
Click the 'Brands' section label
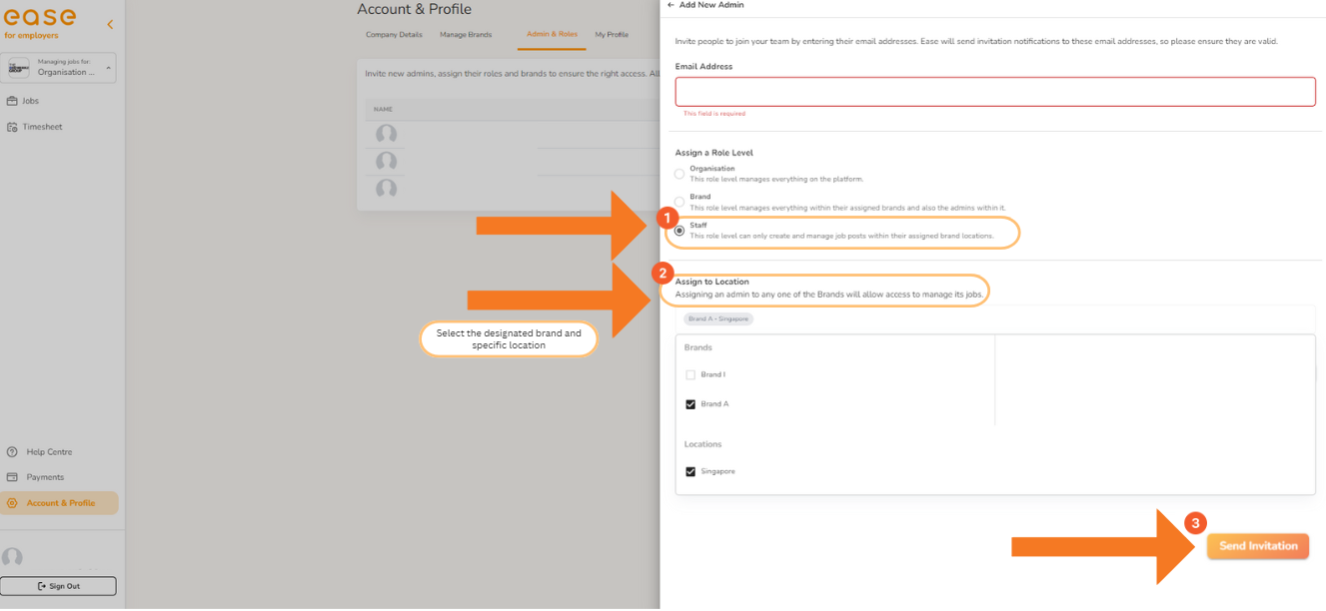698,347
